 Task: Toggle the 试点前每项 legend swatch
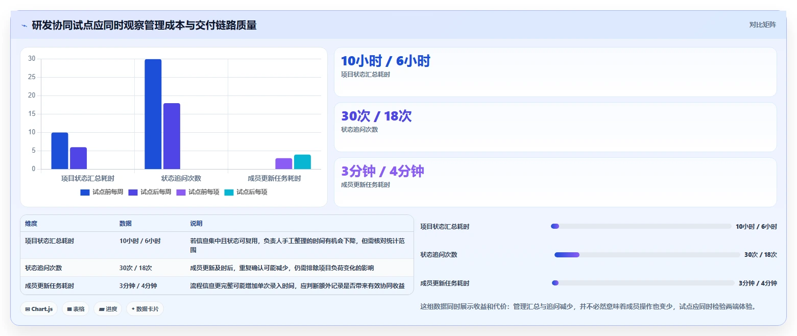pyautogui.click(x=181, y=193)
